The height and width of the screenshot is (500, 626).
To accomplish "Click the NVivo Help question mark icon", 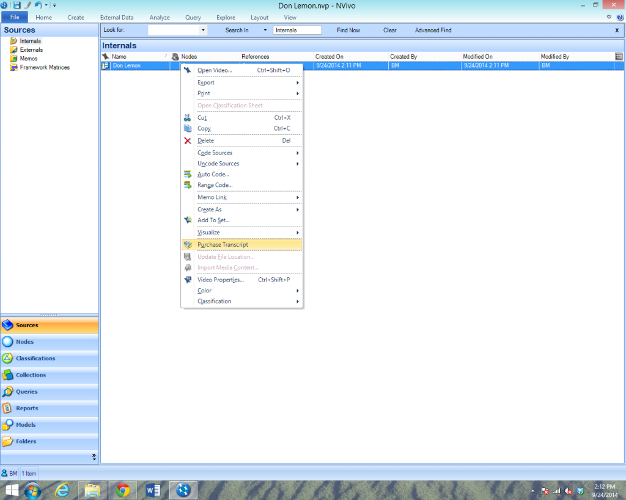I will [x=620, y=18].
